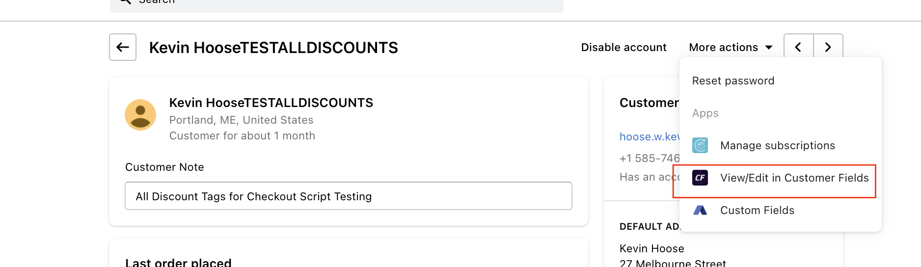The width and height of the screenshot is (921, 267).
Task: Click into the Customer Note text field
Action: (348, 196)
